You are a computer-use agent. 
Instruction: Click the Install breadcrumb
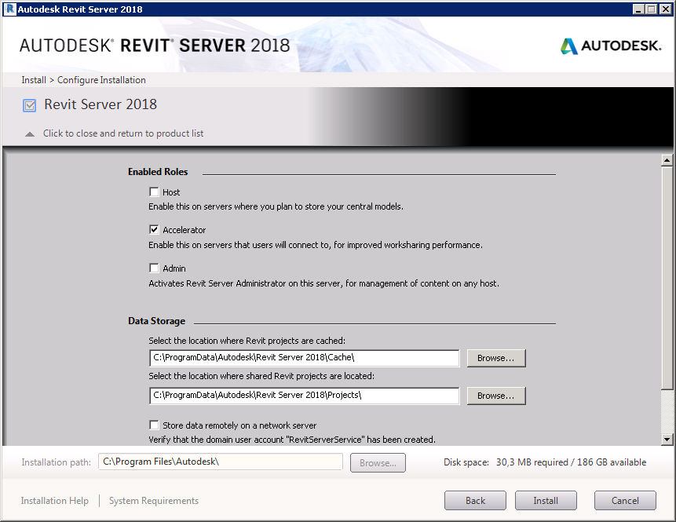[x=34, y=80]
